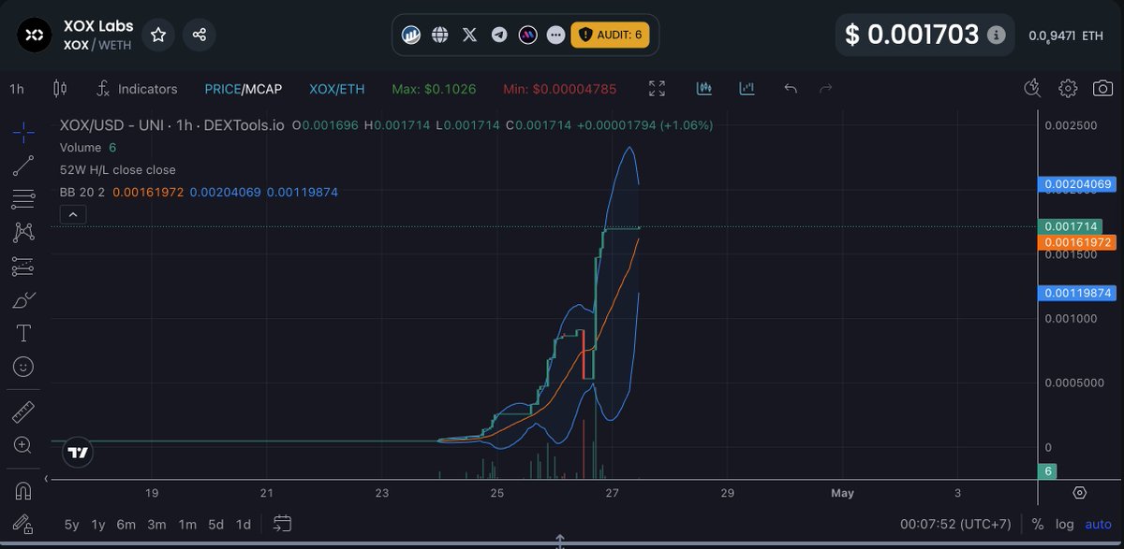1124x549 pixels.
Task: Set chart range to 1y
Action: [x=98, y=525]
